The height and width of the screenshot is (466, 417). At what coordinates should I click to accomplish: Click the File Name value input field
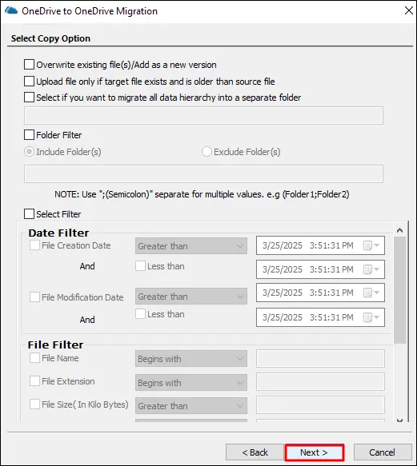(x=320, y=358)
